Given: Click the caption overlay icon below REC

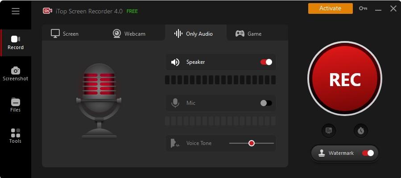Looking at the screenshot, I should point(329,131).
